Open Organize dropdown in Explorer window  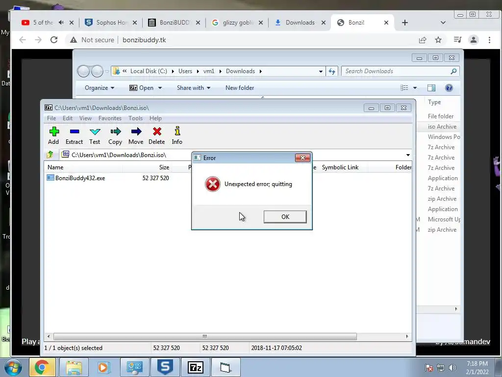(100, 88)
